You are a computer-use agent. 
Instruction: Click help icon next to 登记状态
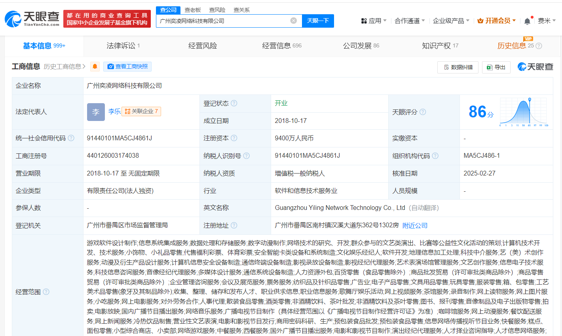[234, 103]
